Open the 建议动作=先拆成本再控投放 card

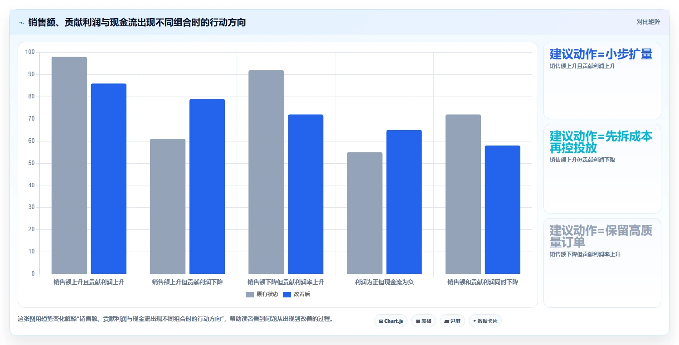pyautogui.click(x=602, y=169)
